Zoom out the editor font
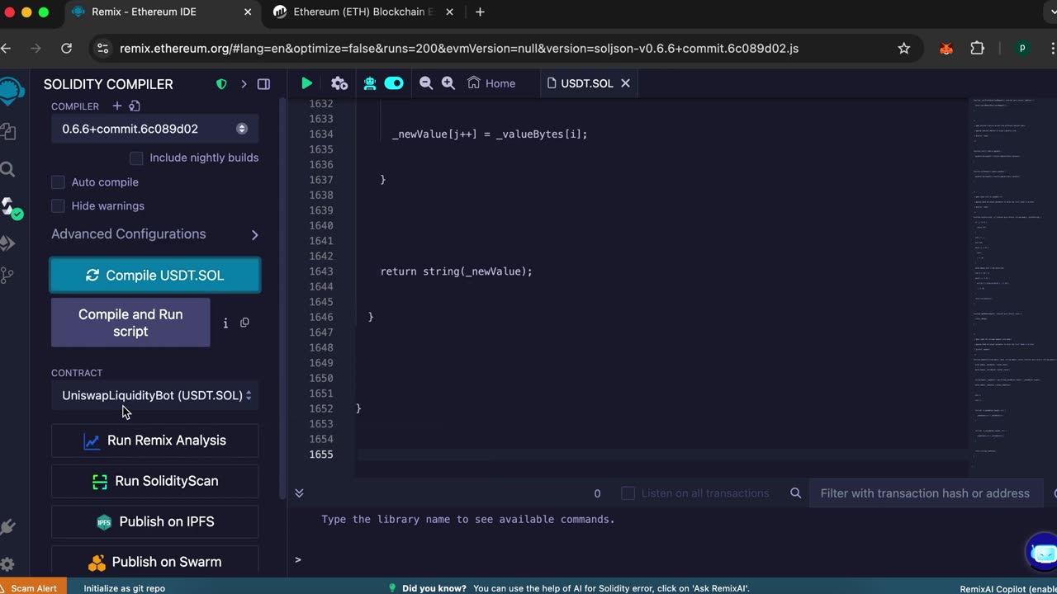Screen dimensions: 1057x594 click(x=426, y=83)
